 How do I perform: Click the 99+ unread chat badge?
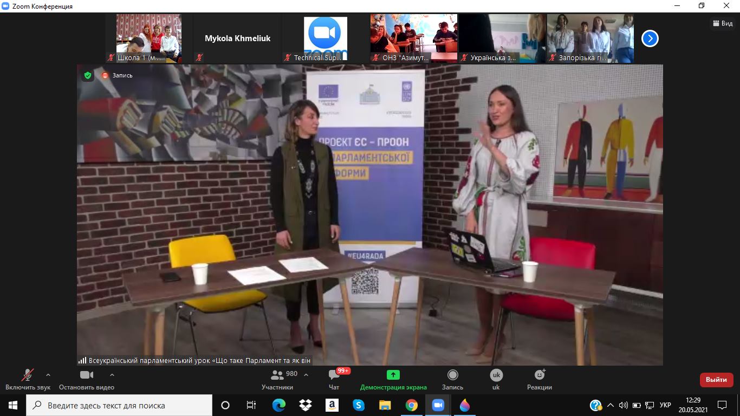tap(343, 370)
